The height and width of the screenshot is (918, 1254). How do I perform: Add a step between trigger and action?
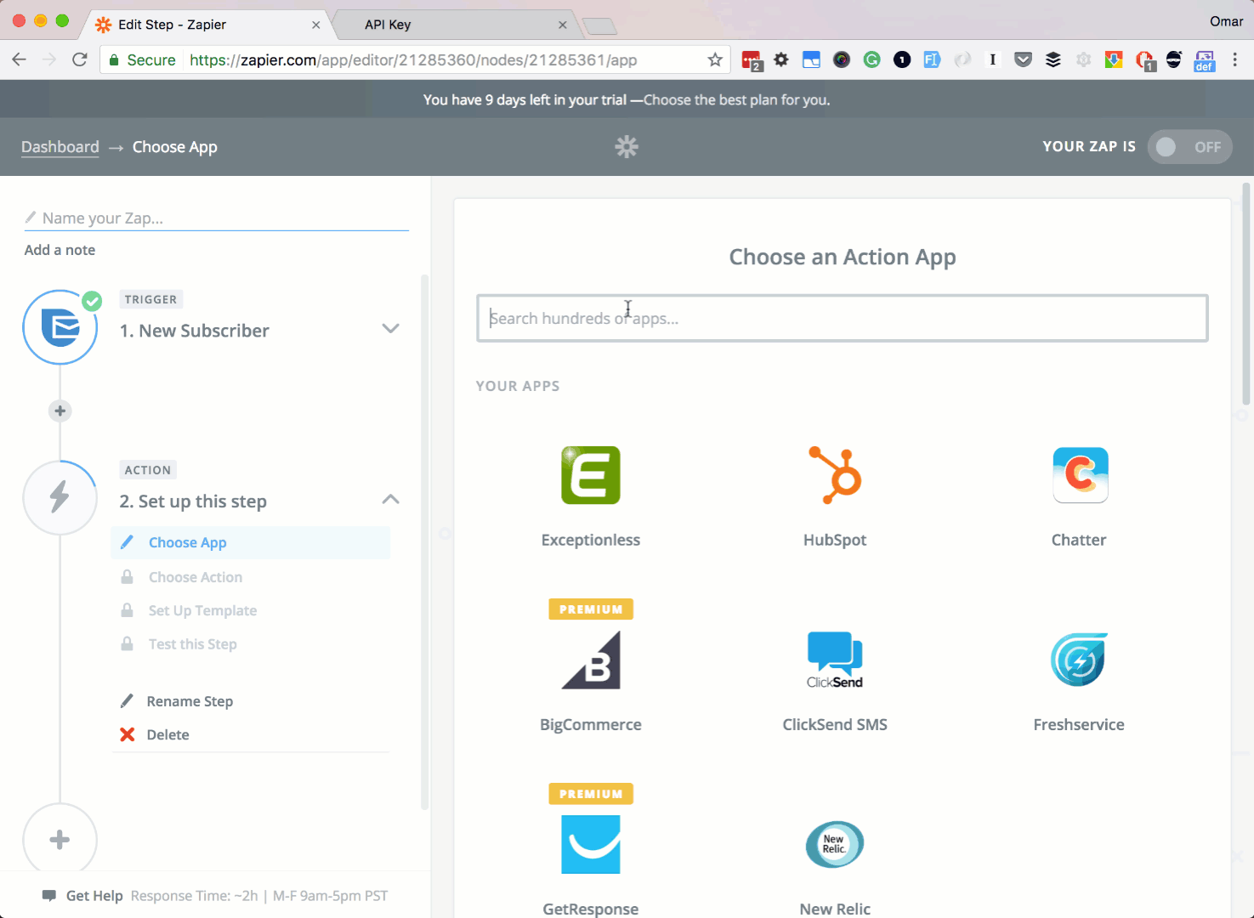tap(60, 411)
